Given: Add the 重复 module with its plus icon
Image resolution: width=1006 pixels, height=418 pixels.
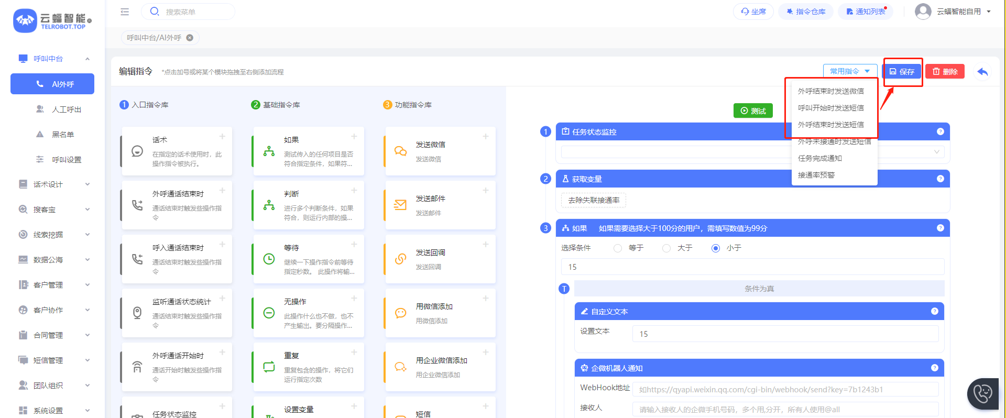Looking at the screenshot, I should point(354,352).
